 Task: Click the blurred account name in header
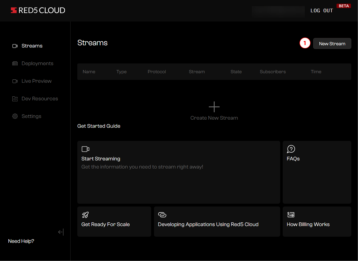point(278,11)
